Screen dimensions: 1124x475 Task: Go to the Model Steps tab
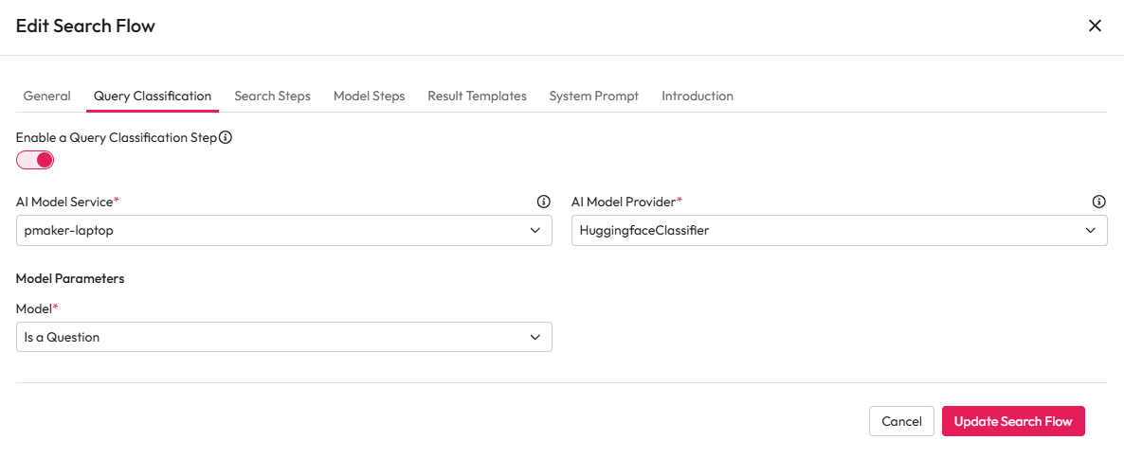(369, 96)
